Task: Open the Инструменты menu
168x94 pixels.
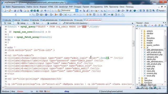Action: coord(96,7)
